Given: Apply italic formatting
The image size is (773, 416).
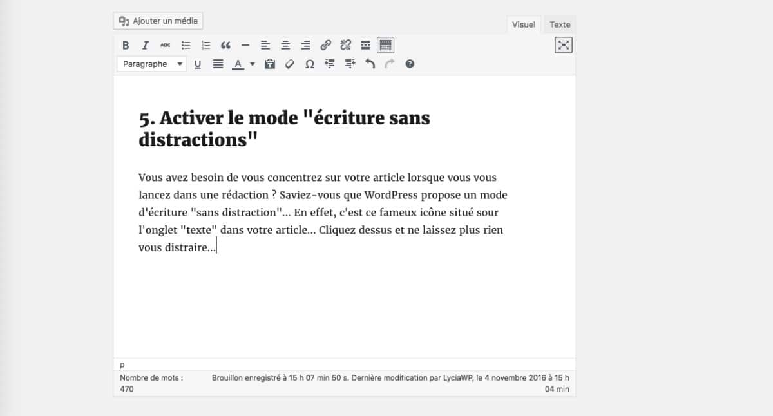Looking at the screenshot, I should pos(145,44).
